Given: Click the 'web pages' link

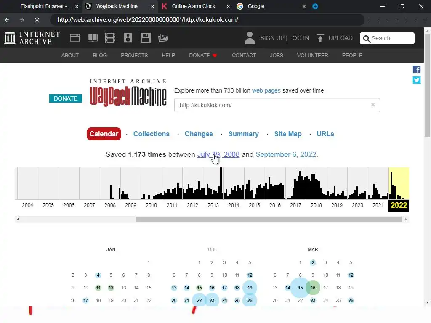Looking at the screenshot, I should point(266,90).
